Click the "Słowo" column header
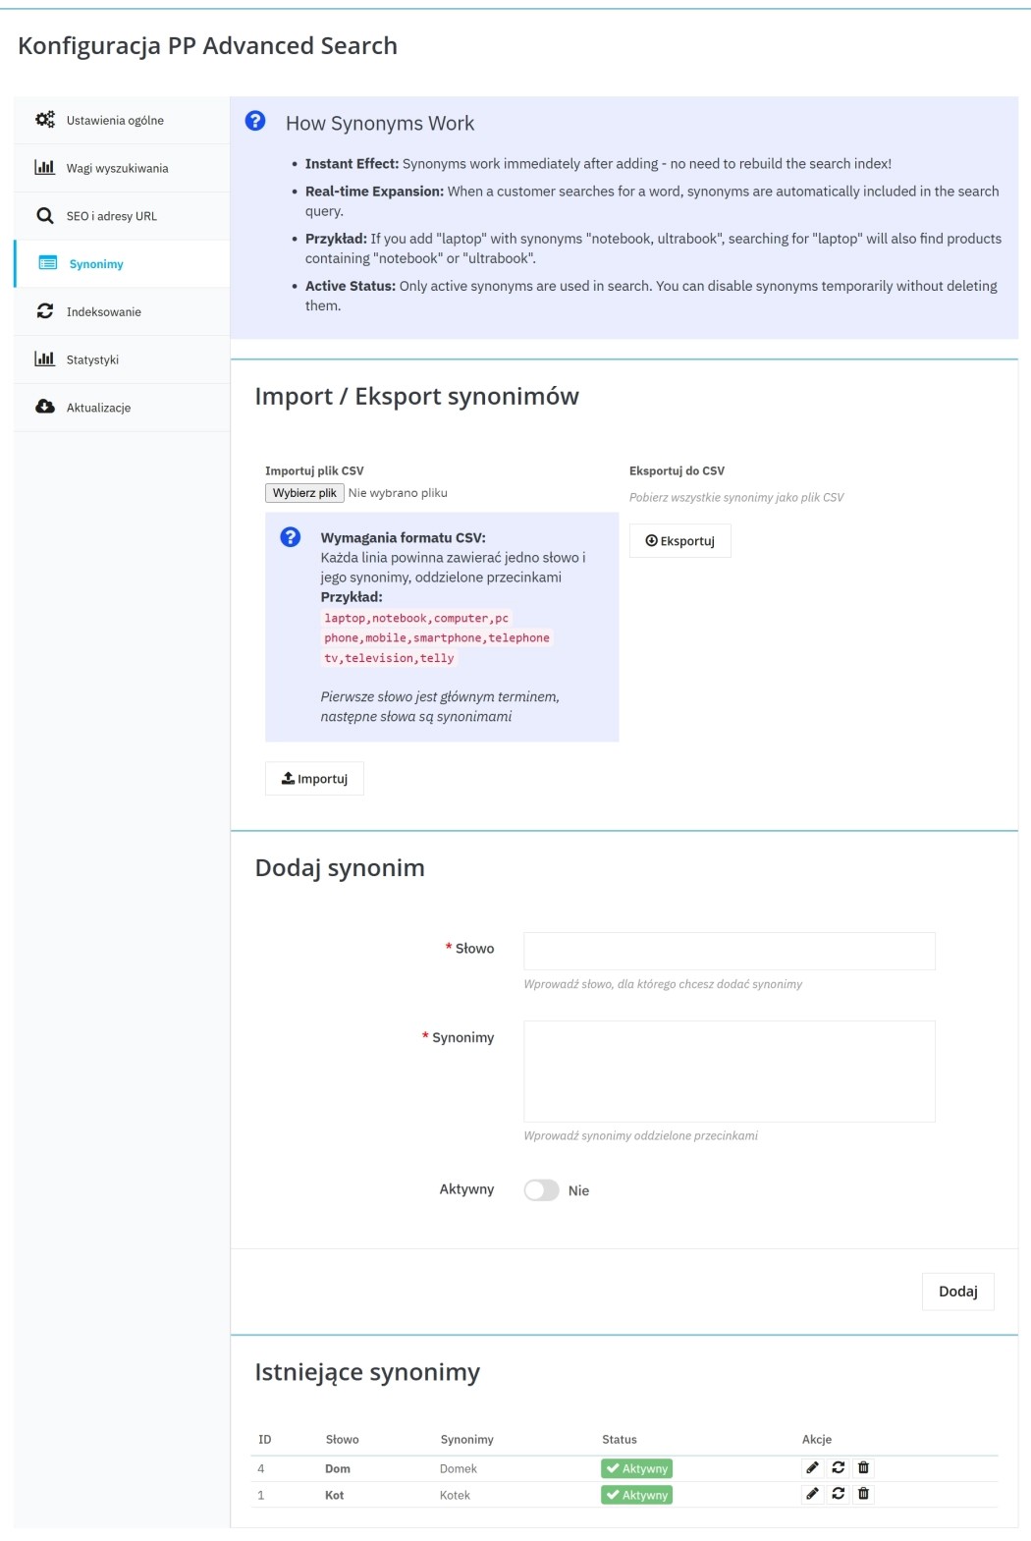The width and height of the screenshot is (1031, 1541). [x=343, y=1439]
